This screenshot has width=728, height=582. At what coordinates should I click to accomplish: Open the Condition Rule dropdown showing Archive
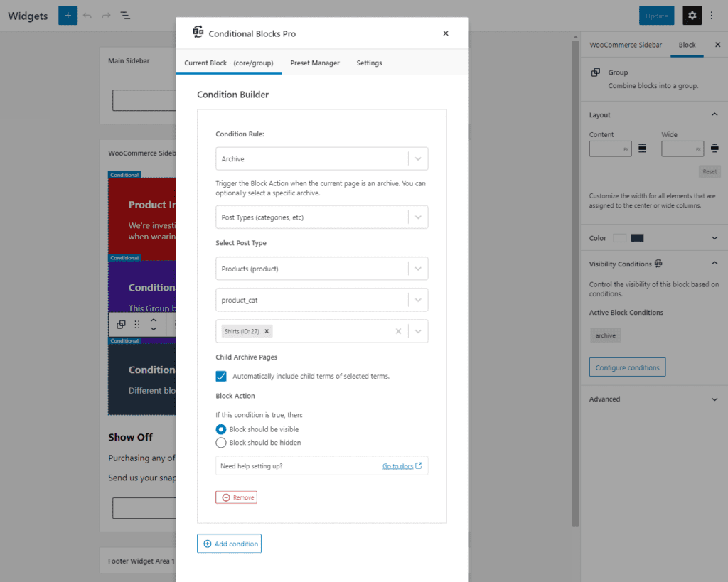321,158
